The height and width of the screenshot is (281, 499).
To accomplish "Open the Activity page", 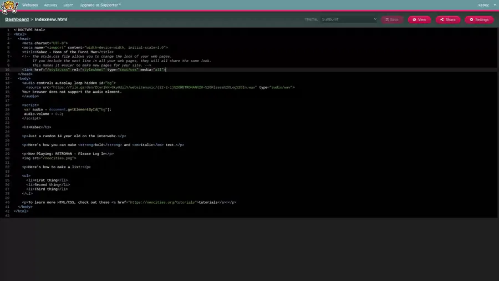I will pos(50,5).
